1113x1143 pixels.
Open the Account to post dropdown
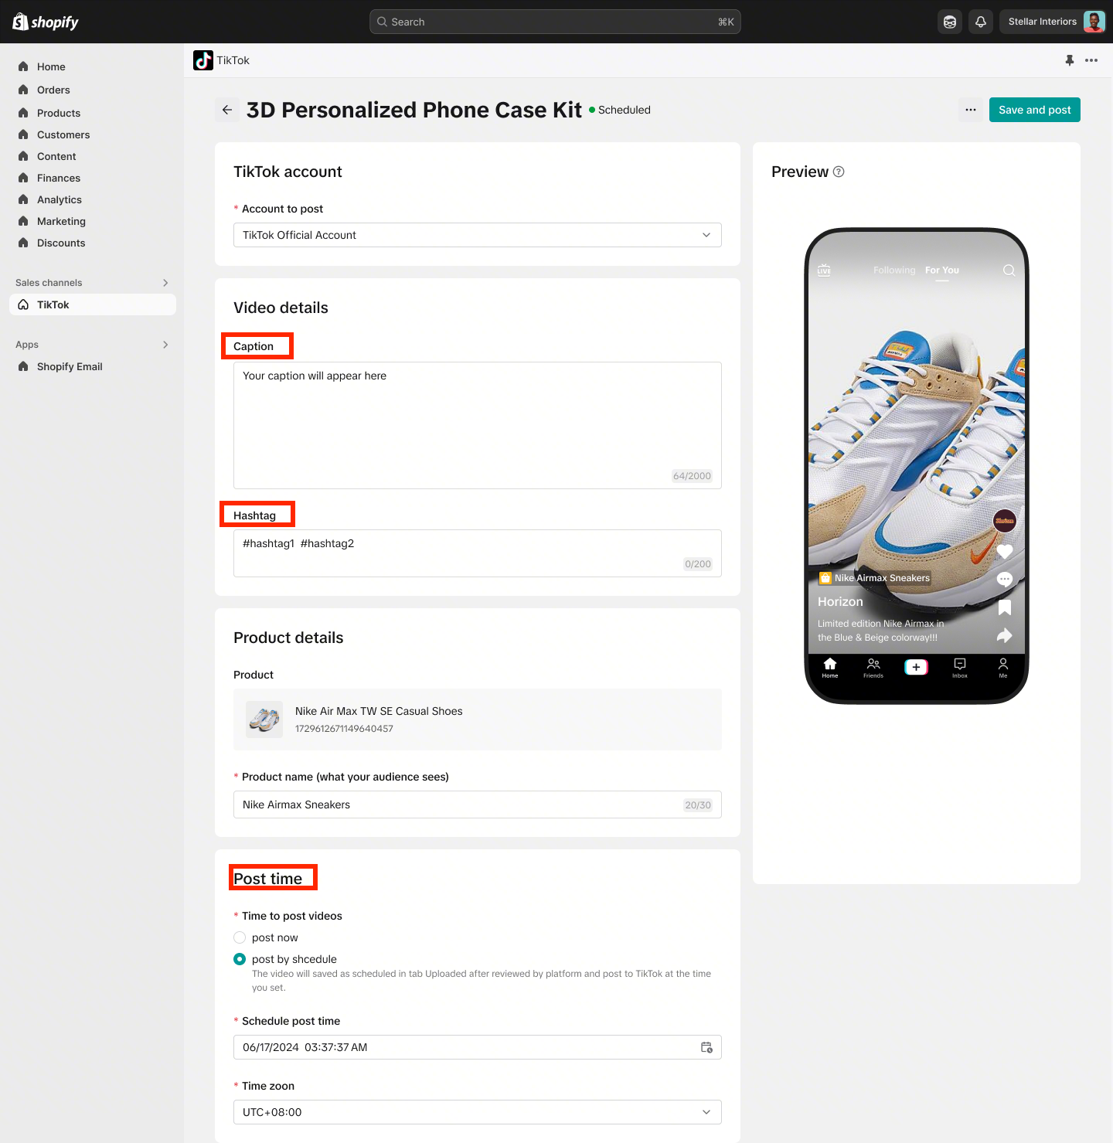pos(478,235)
